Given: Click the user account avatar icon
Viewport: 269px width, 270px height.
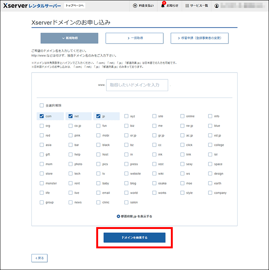Looking at the screenshot, I should pyautogui.click(x=217, y=6).
